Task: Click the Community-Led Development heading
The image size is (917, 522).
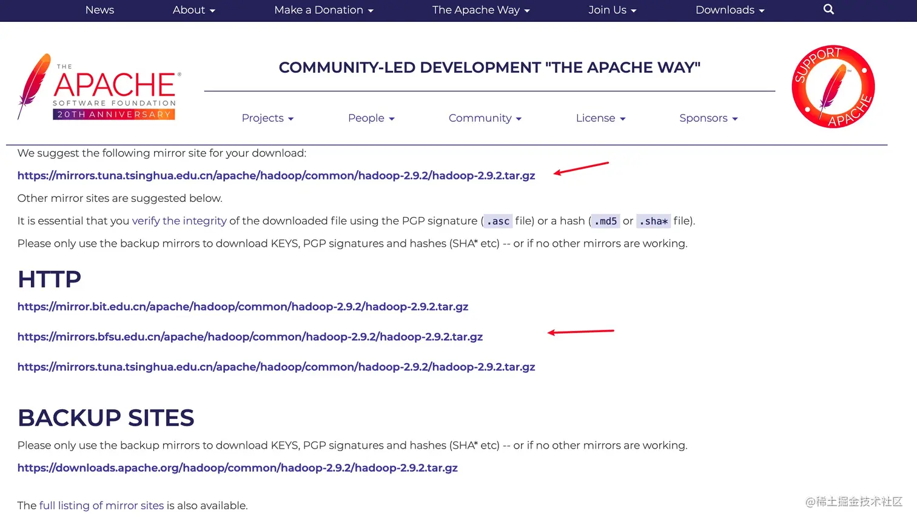Action: pos(489,67)
